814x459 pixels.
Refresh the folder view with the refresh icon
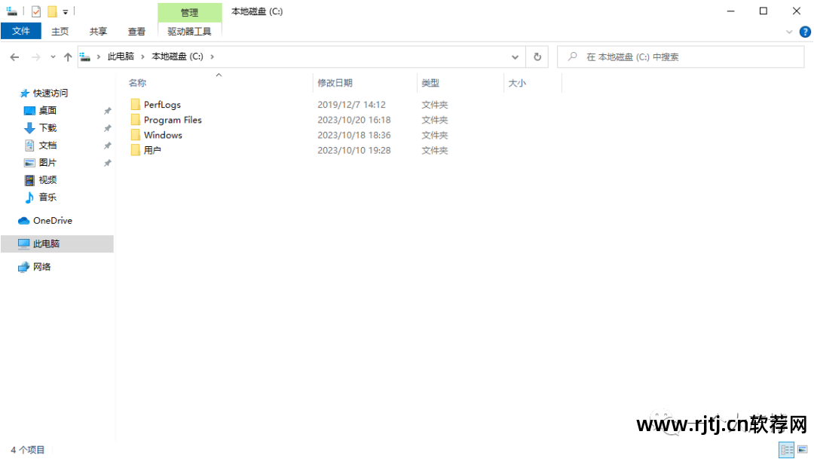536,57
